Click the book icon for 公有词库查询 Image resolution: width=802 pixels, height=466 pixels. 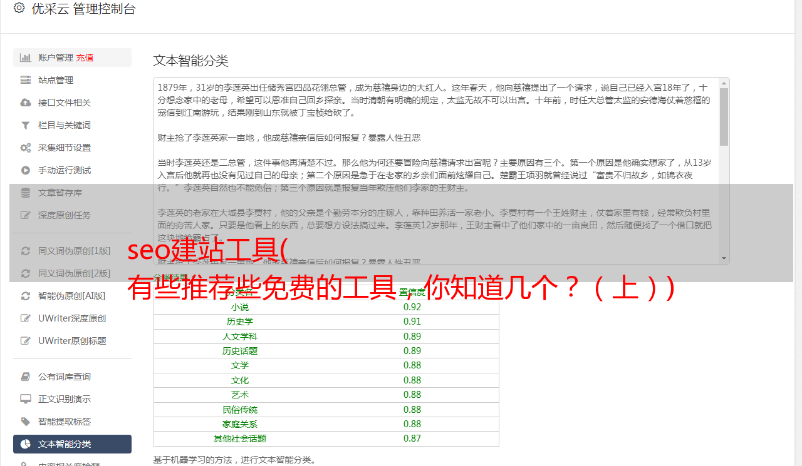(x=26, y=377)
